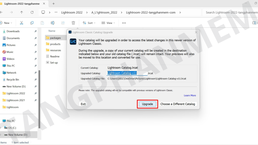
Task: Click the Copy icon in toolbar
Action: [x=32, y=23]
